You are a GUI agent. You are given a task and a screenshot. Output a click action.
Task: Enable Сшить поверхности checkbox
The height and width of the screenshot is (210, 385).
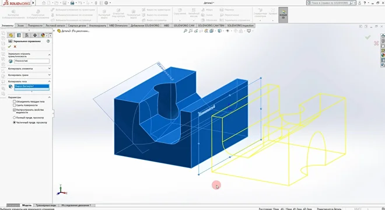[x=14, y=105]
